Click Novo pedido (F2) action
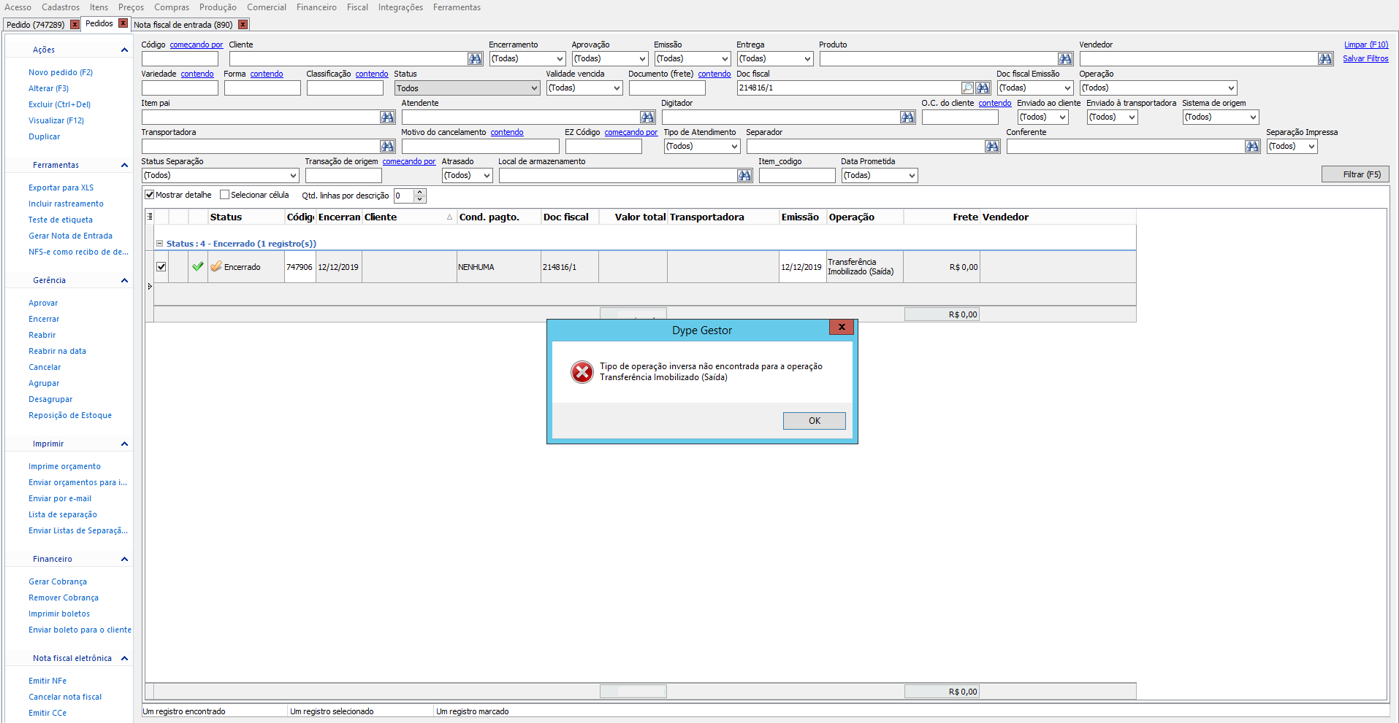The width and height of the screenshot is (1399, 723). [x=61, y=72]
